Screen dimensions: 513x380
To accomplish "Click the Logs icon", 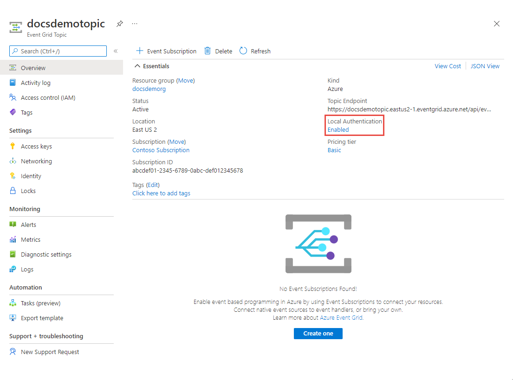I will [x=13, y=269].
